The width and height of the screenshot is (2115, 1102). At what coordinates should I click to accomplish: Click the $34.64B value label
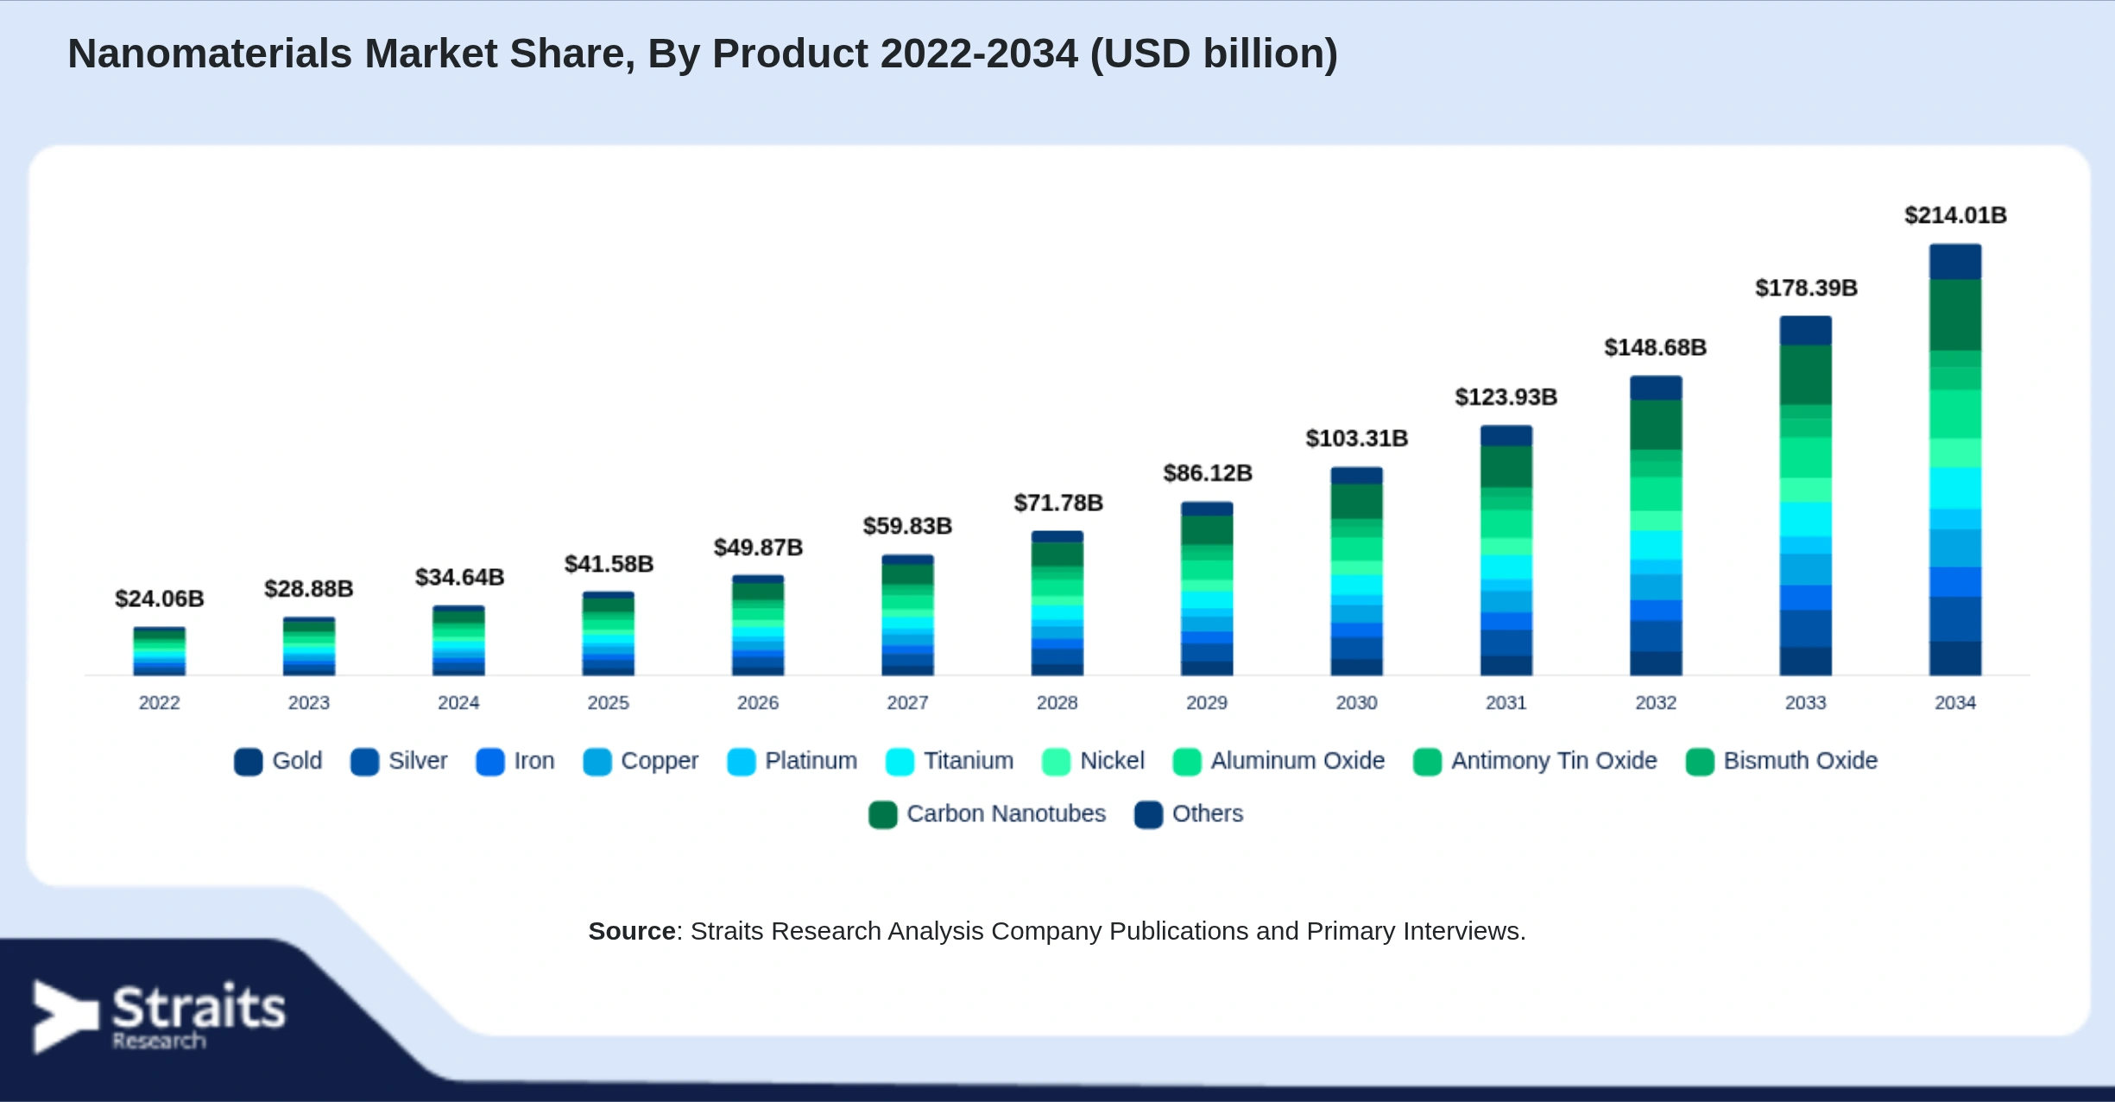pyautogui.click(x=459, y=577)
